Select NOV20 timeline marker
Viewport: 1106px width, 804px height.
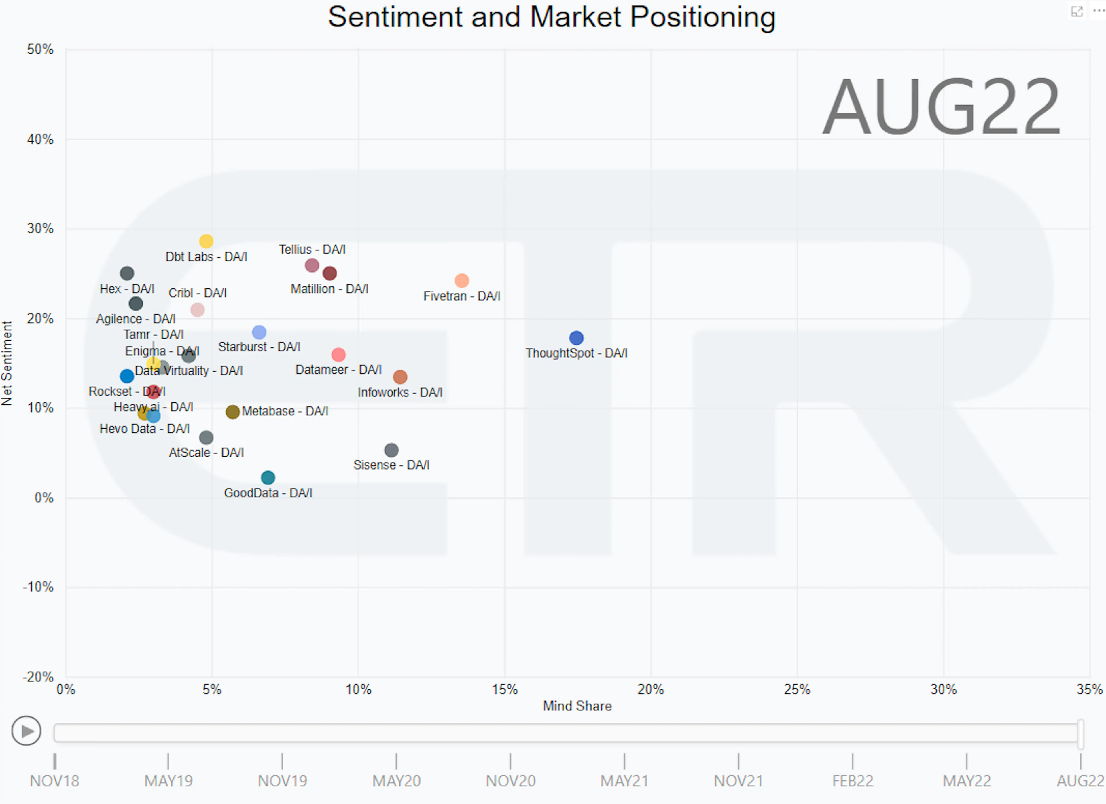511,781
